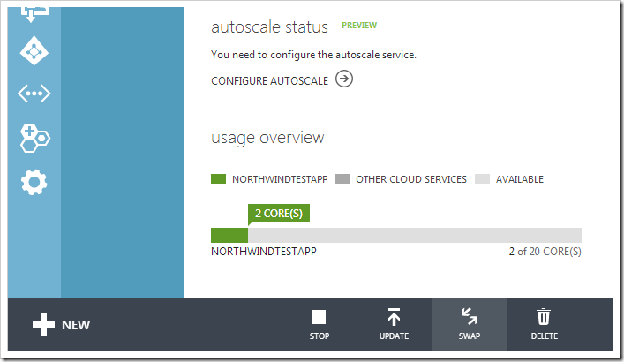This screenshot has height=362, width=624.
Task: Click the 'You need to configure the autoscale service' text
Action: tap(313, 55)
